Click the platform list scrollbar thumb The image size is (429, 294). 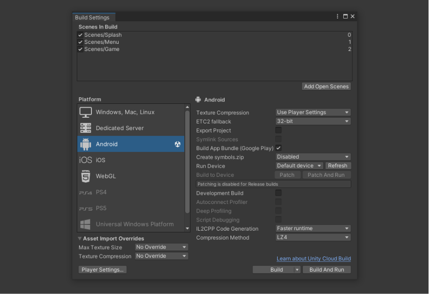(x=188, y=162)
